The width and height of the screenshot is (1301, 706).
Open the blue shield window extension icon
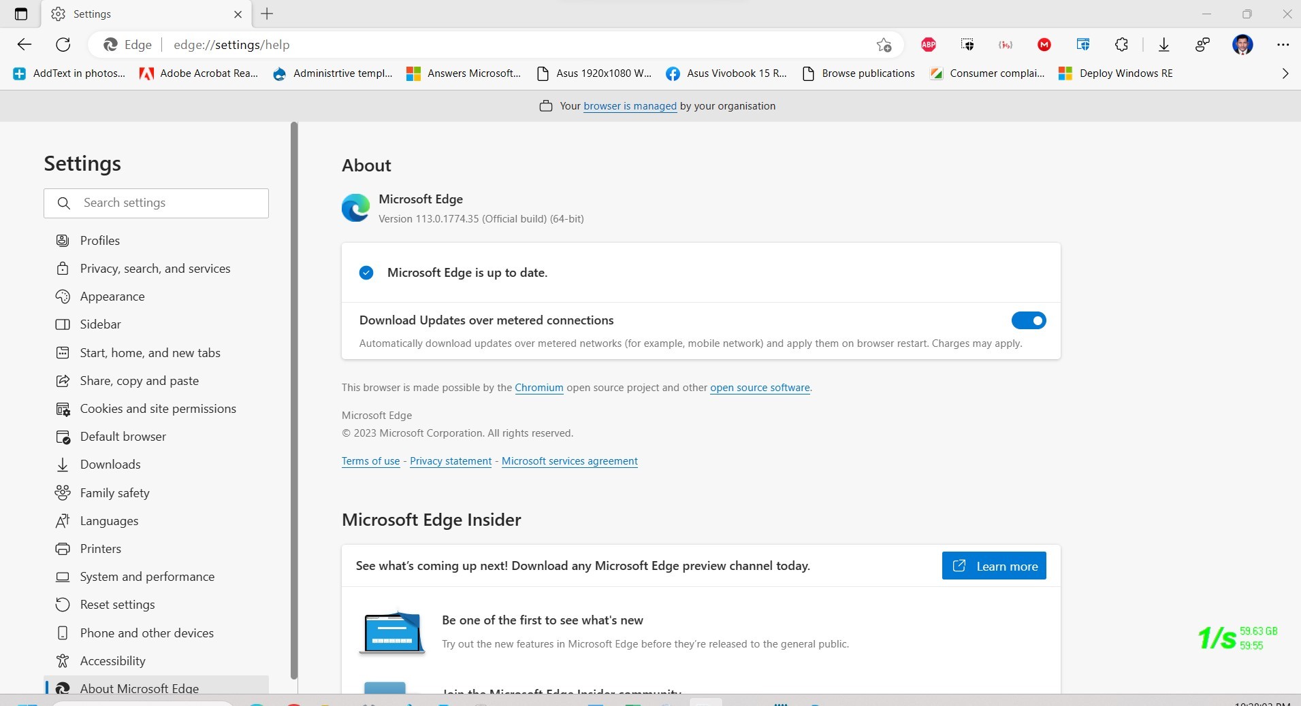click(x=1083, y=45)
